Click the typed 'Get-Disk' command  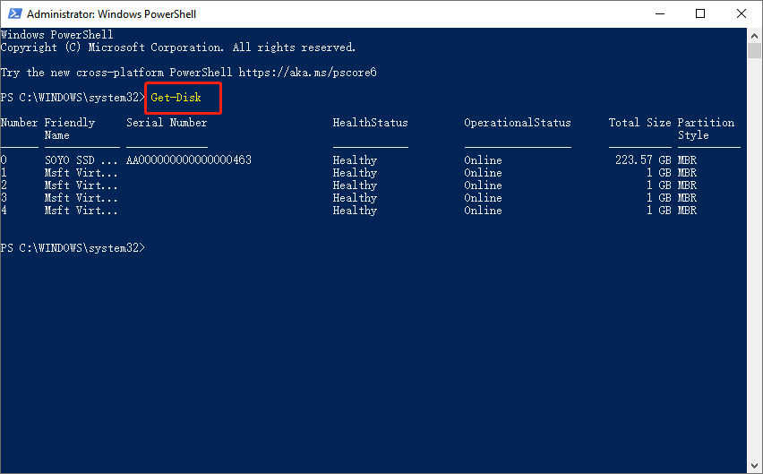(176, 98)
